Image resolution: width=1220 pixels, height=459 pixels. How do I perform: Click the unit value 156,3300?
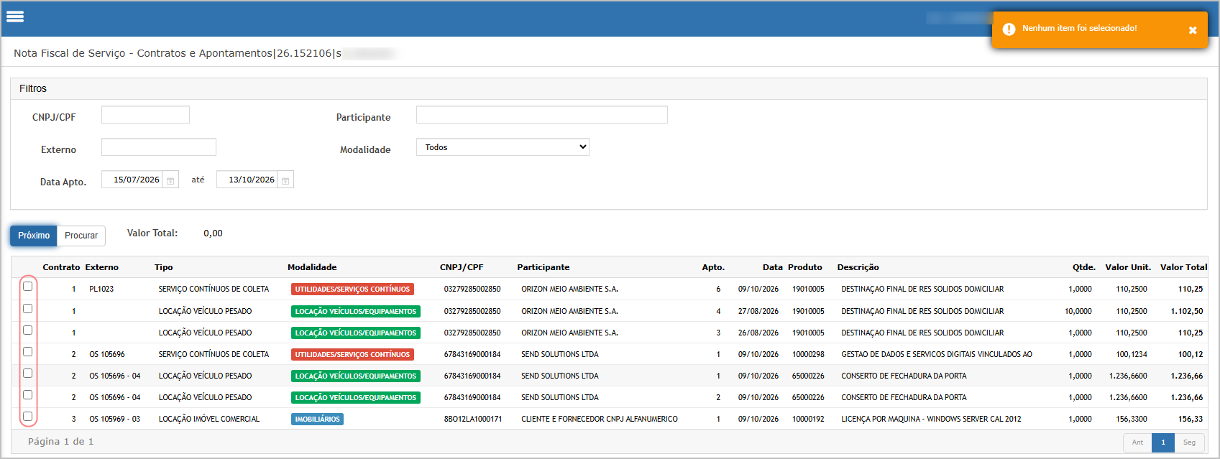point(1132,419)
